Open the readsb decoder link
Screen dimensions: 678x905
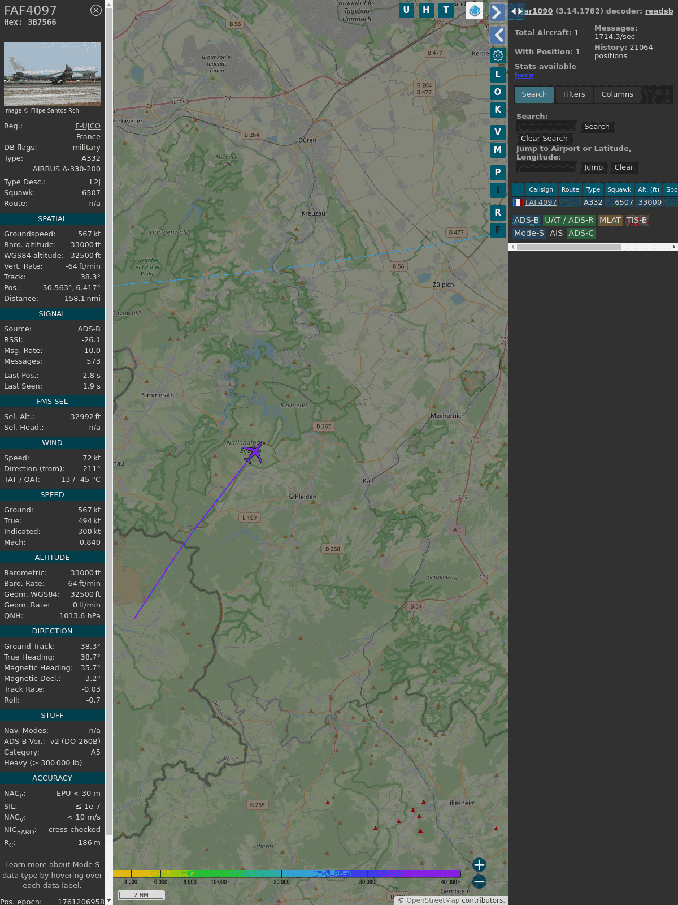[x=659, y=11]
